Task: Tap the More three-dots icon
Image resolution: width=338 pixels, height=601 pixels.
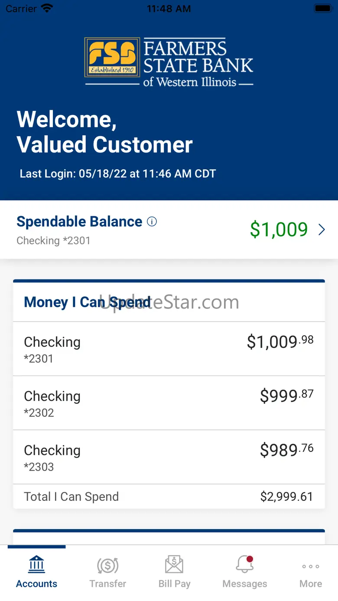Action: point(311,566)
